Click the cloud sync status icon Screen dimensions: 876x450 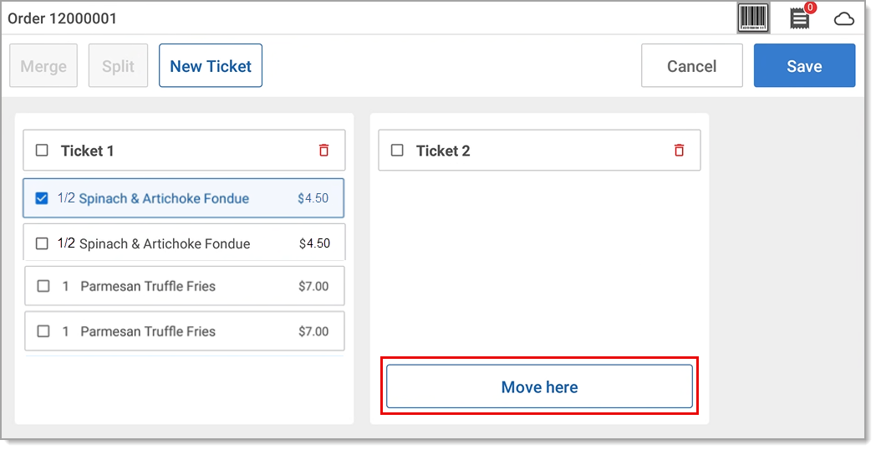click(843, 19)
